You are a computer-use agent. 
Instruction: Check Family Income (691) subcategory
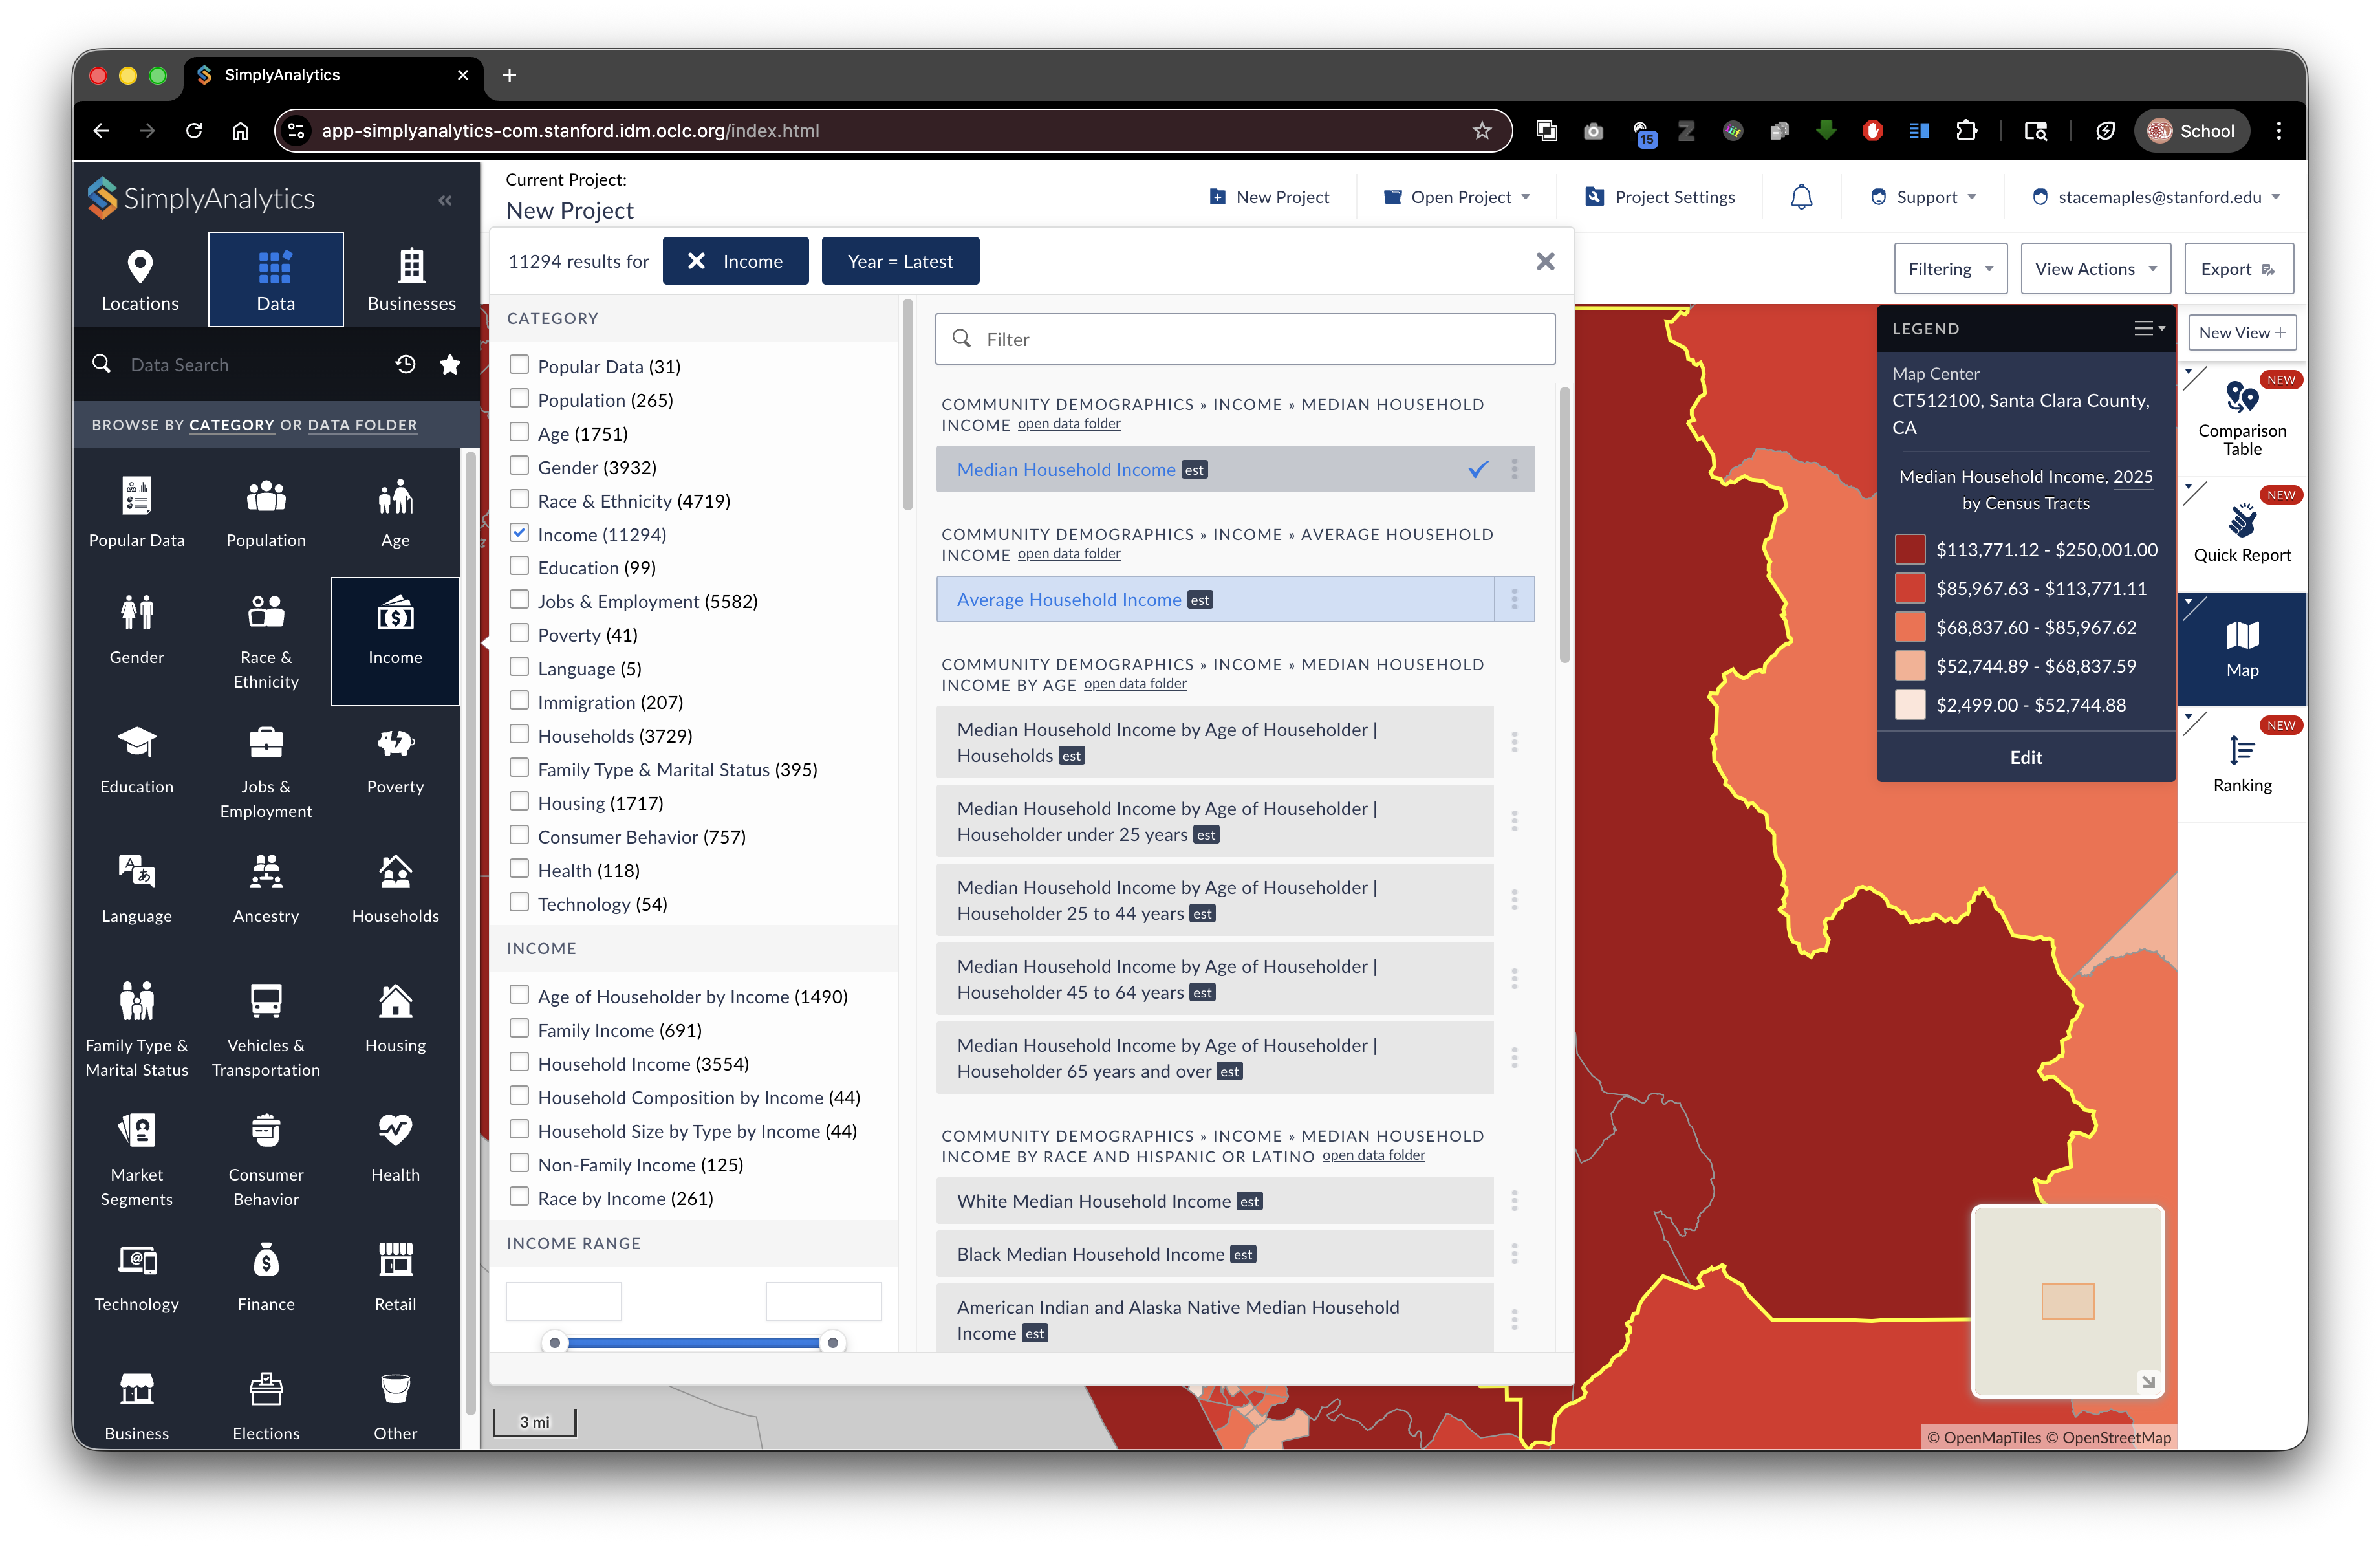519,1029
